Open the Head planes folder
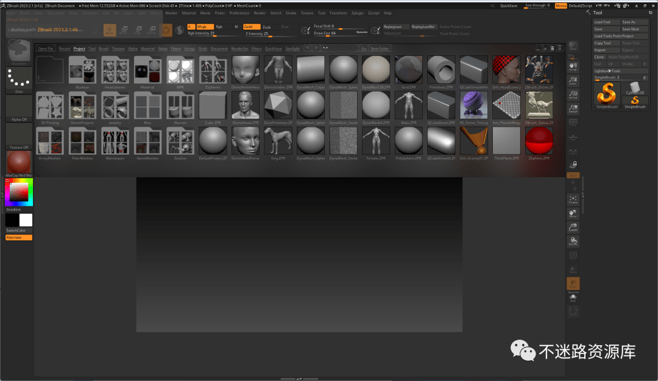The height and width of the screenshot is (381, 658). pyautogui.click(x=115, y=72)
